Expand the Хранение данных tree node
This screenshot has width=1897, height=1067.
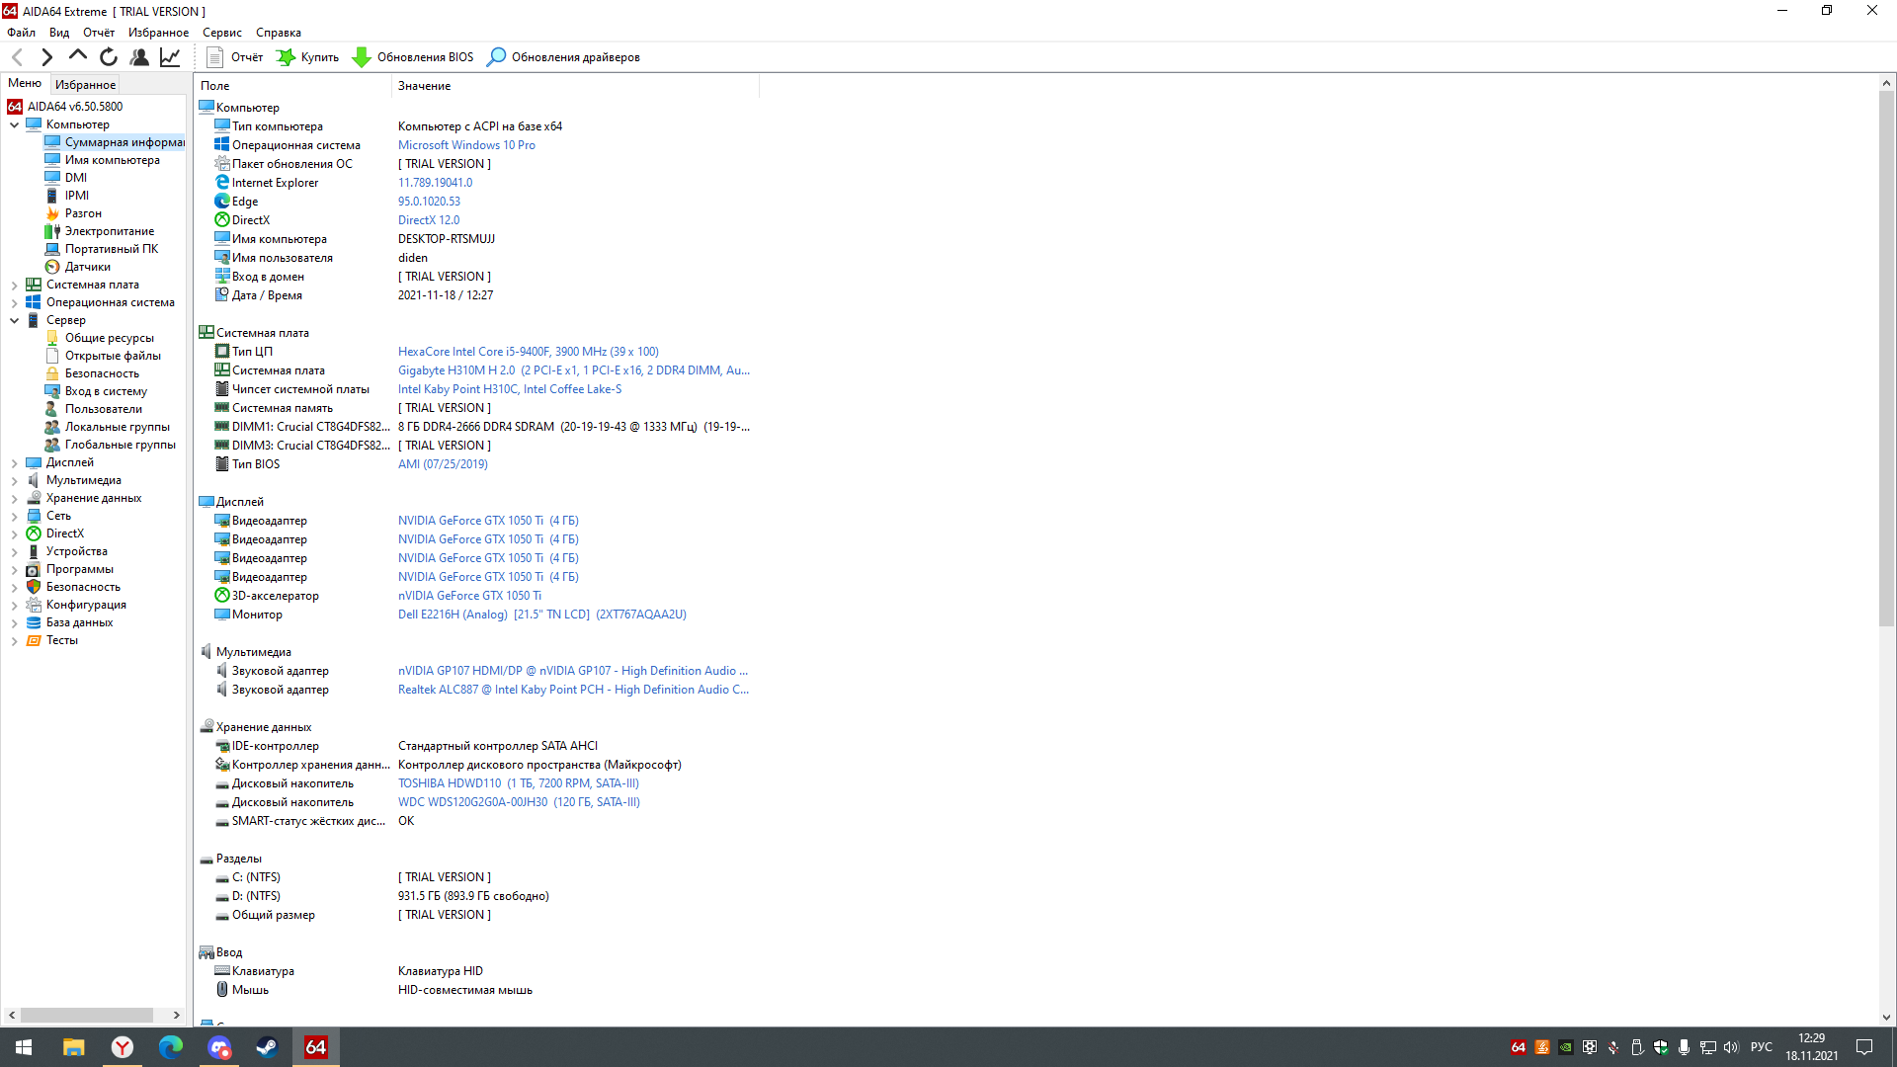pyautogui.click(x=14, y=498)
